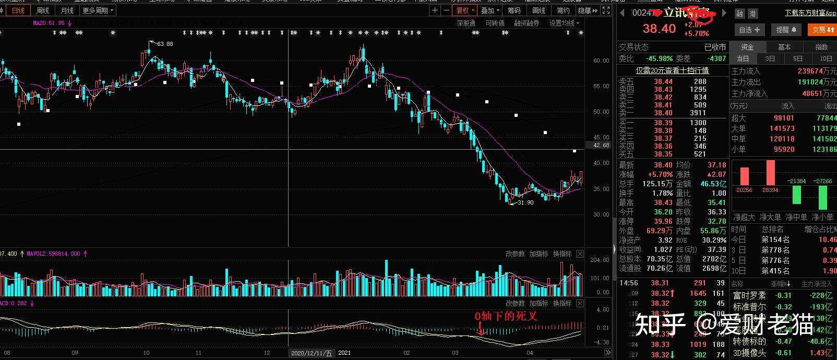
Task: Toggle fullscreen chart icon
Action: (x=606, y=10)
